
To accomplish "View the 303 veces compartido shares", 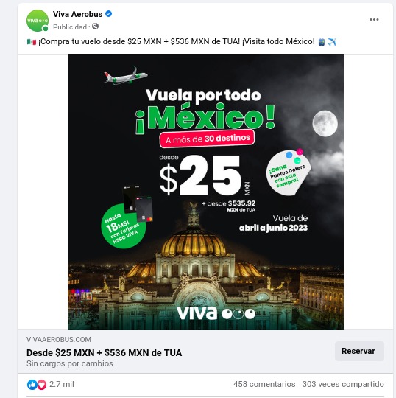I will 343,384.
